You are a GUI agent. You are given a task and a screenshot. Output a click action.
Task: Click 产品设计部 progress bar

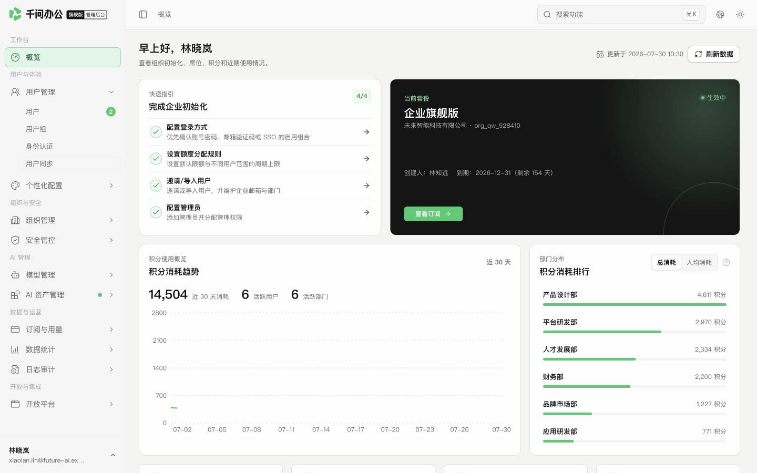click(x=635, y=304)
